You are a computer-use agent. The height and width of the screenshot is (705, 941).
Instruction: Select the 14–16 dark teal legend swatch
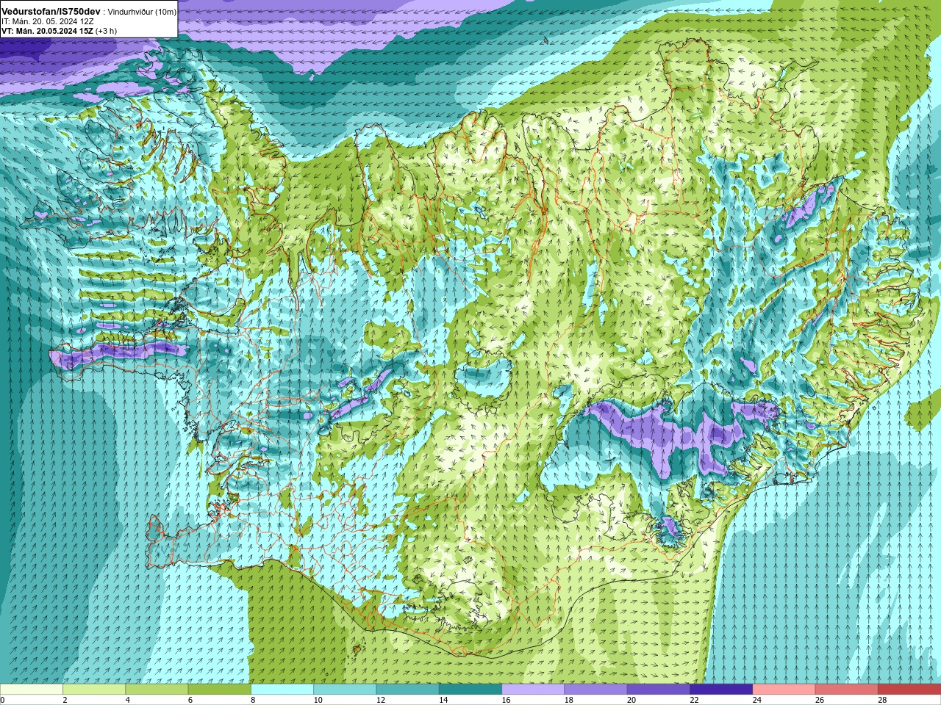coord(470,690)
